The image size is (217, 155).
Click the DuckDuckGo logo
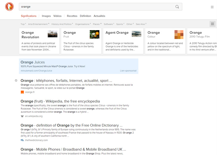[x=9, y=7]
